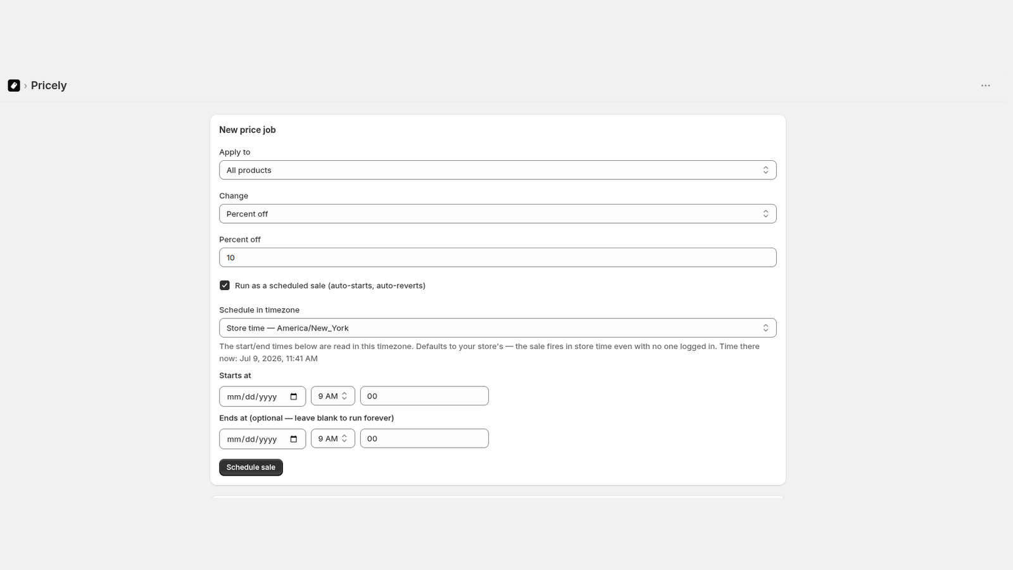Click the Starts at minutes field

424,396
